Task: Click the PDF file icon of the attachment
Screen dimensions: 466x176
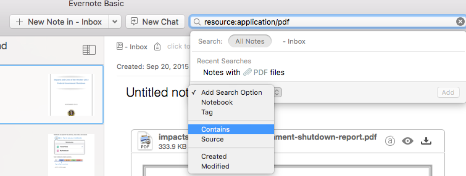Action: [x=145, y=141]
